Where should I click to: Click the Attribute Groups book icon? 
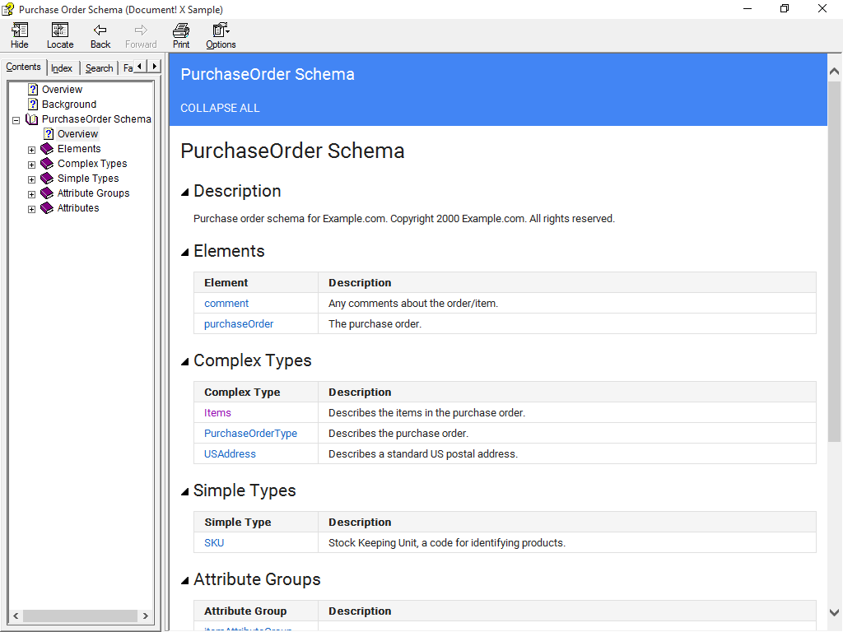click(x=47, y=193)
